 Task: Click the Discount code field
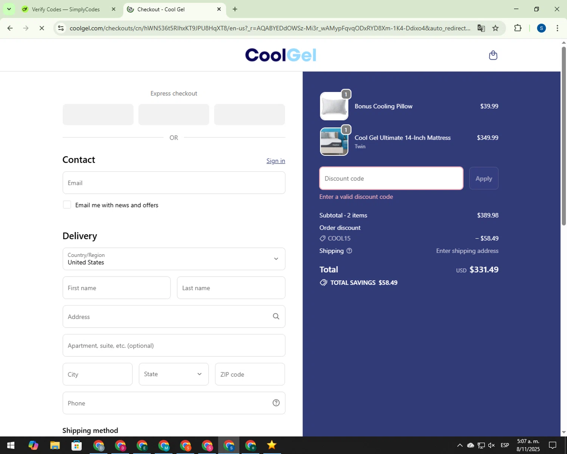pyautogui.click(x=391, y=178)
